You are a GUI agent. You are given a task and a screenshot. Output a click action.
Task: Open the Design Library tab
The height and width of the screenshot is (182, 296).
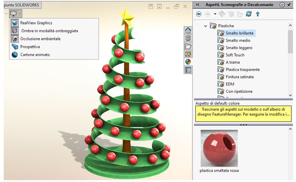(x=188, y=38)
